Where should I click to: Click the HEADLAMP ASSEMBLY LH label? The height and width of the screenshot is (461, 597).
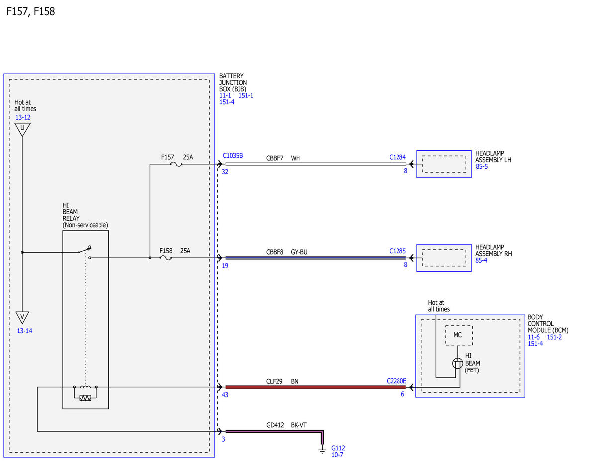[493, 157]
